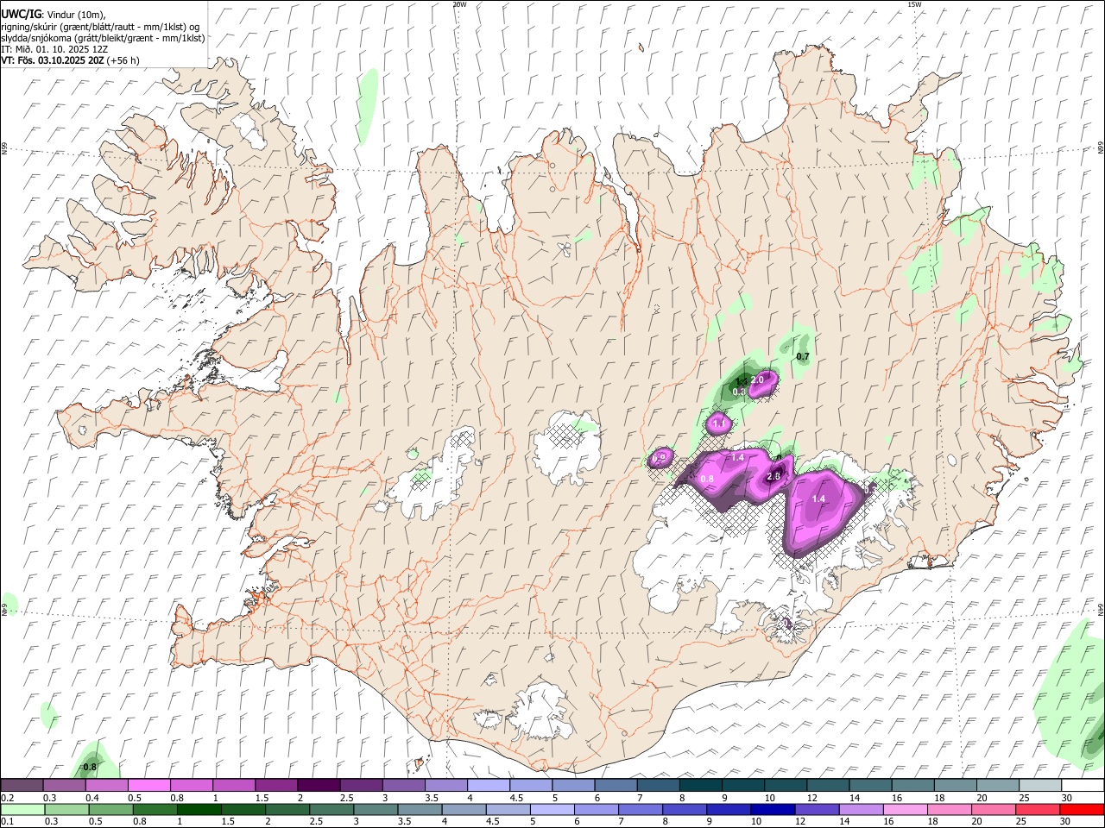
Task: Pick the darkest green rain-scale swatch at 1
Action: [199, 809]
